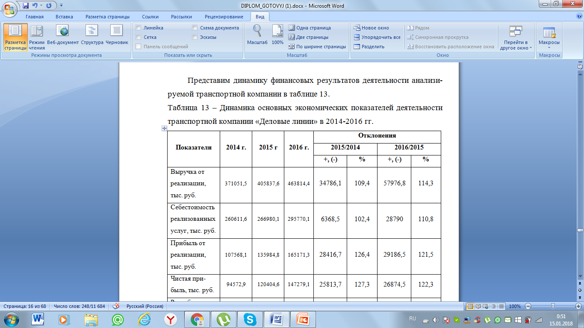Open Chrome from the taskbar

[197, 319]
